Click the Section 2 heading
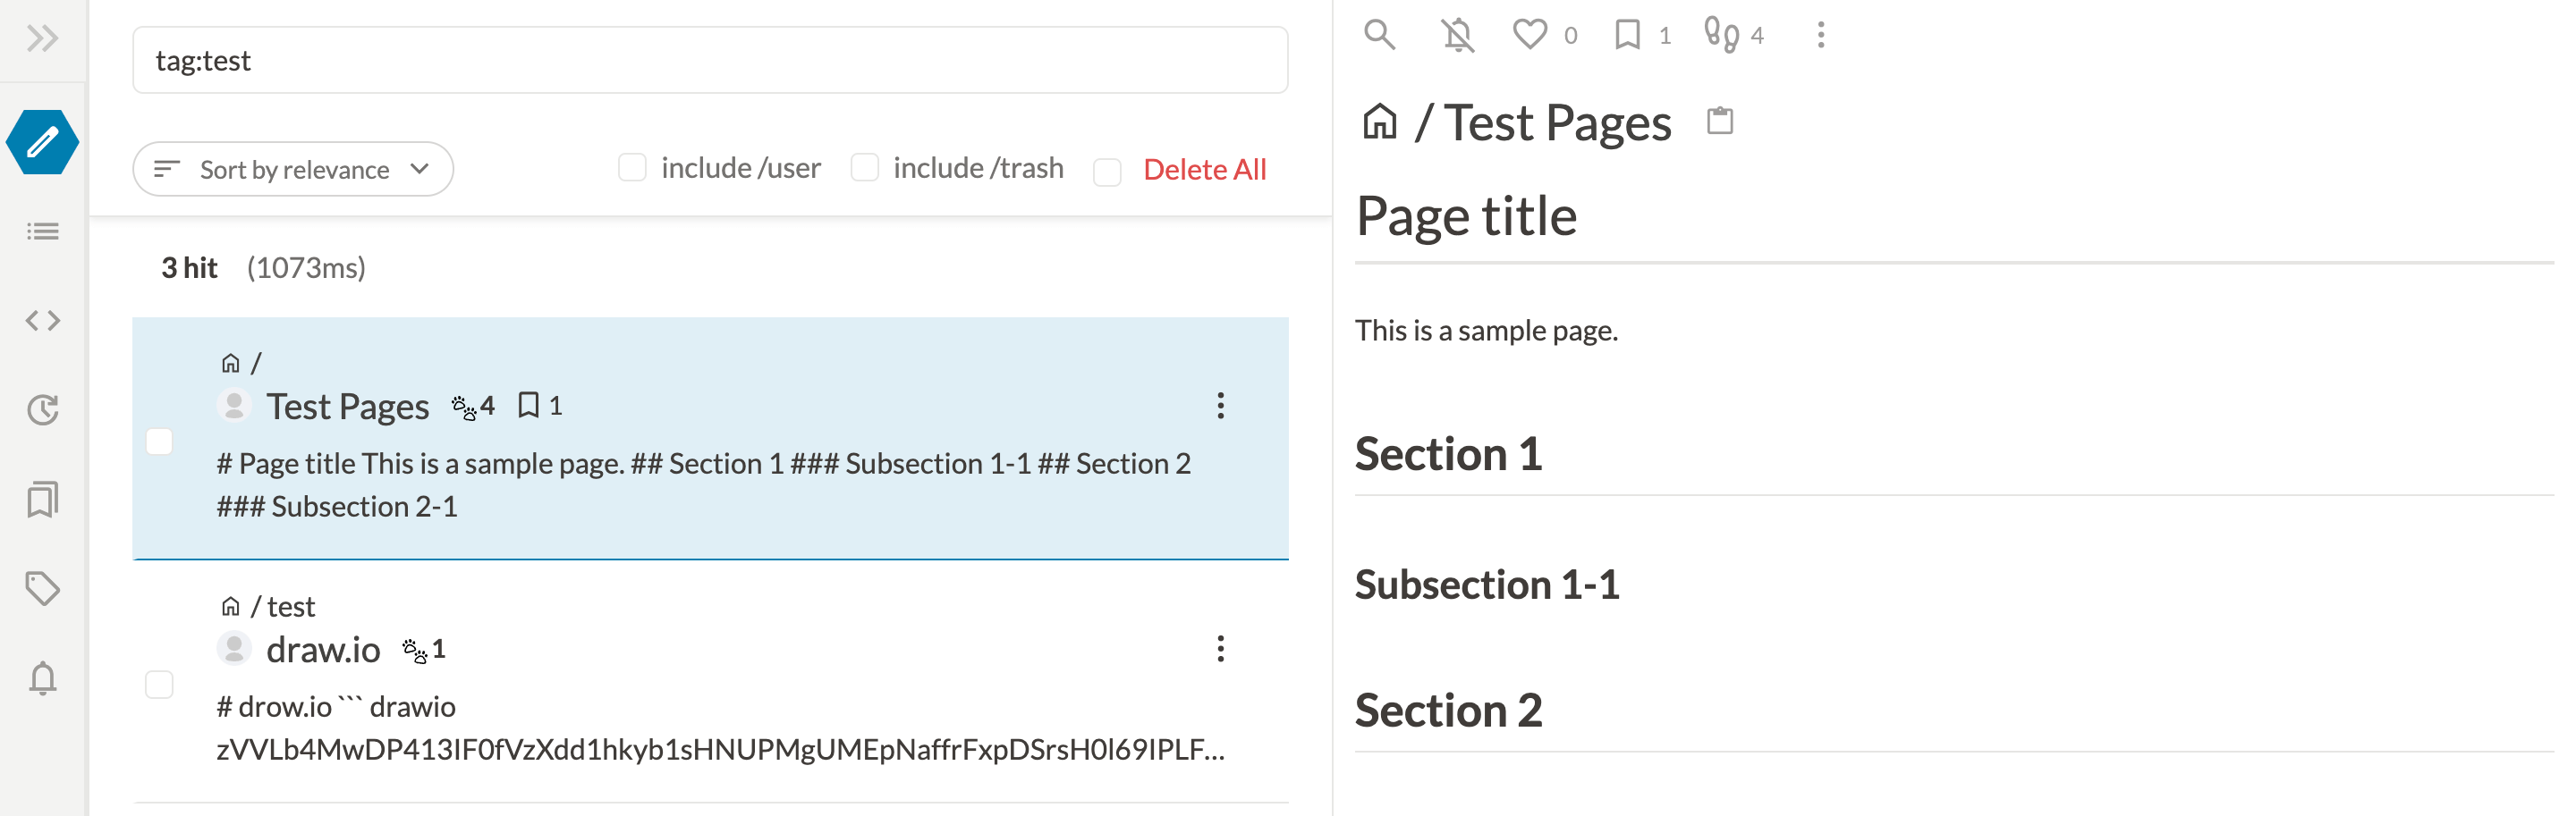The width and height of the screenshot is (2576, 816). pos(1448,711)
